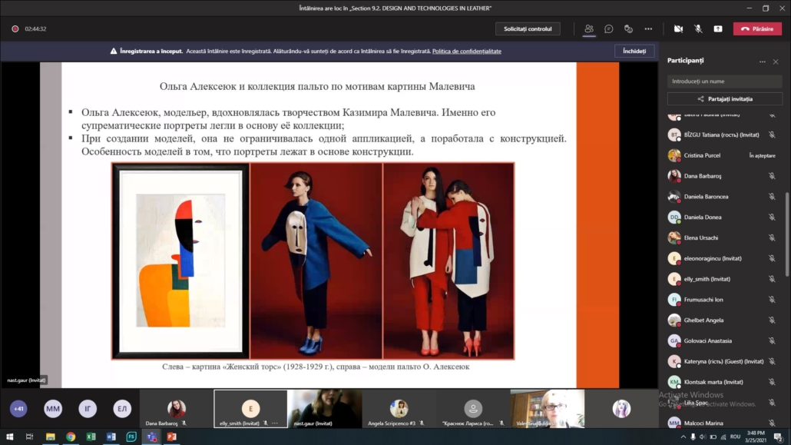Click mic icon beside Golovaci Anastasia

pos(772,341)
